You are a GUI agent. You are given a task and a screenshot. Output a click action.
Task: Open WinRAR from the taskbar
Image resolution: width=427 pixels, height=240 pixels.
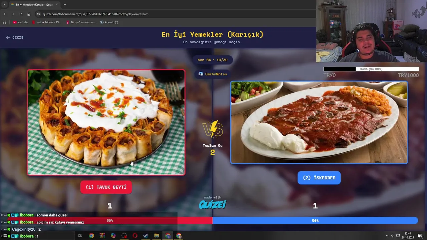(102, 236)
